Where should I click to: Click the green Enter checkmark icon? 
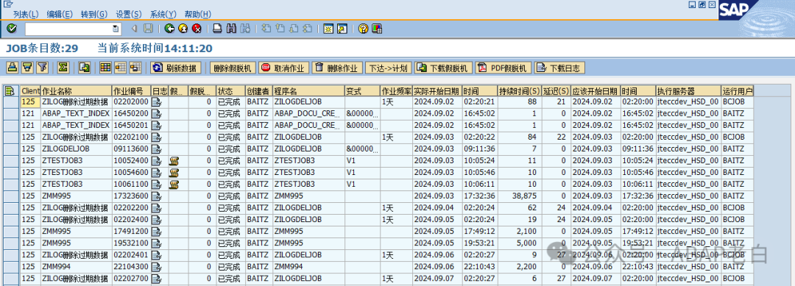(12, 29)
